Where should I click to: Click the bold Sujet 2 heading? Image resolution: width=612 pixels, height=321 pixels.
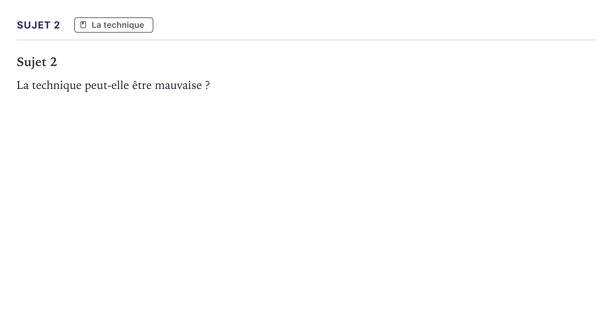tap(37, 62)
